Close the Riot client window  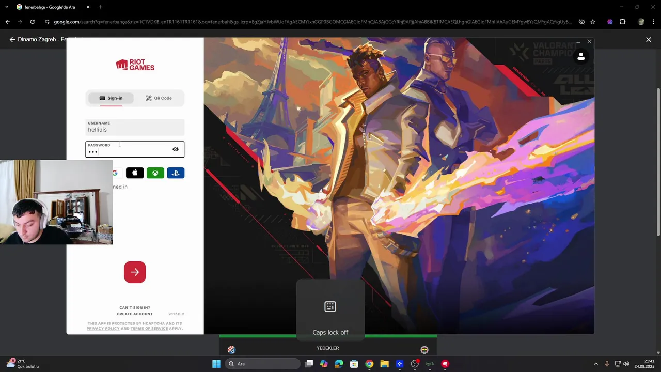[x=589, y=41]
